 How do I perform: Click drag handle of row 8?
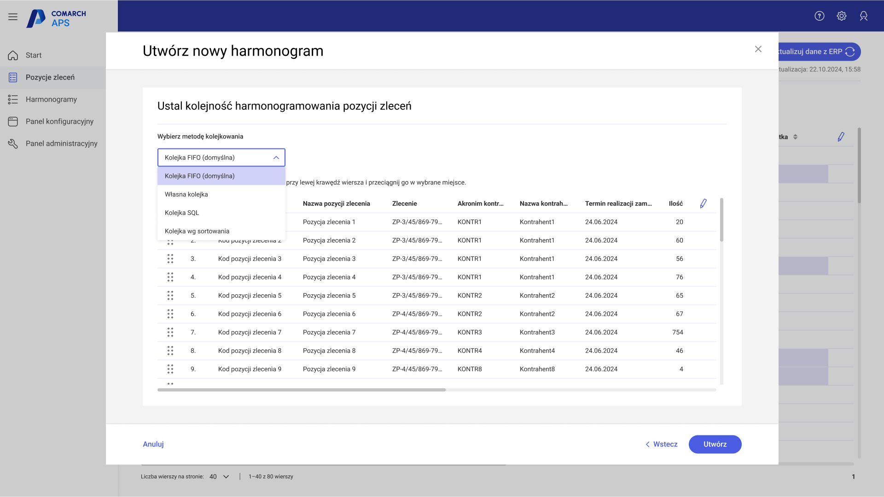tap(170, 351)
